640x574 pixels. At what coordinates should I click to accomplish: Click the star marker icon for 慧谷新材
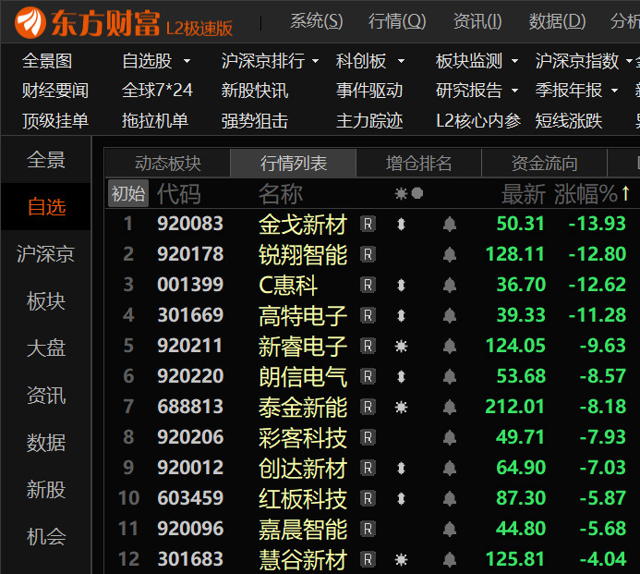[401, 559]
